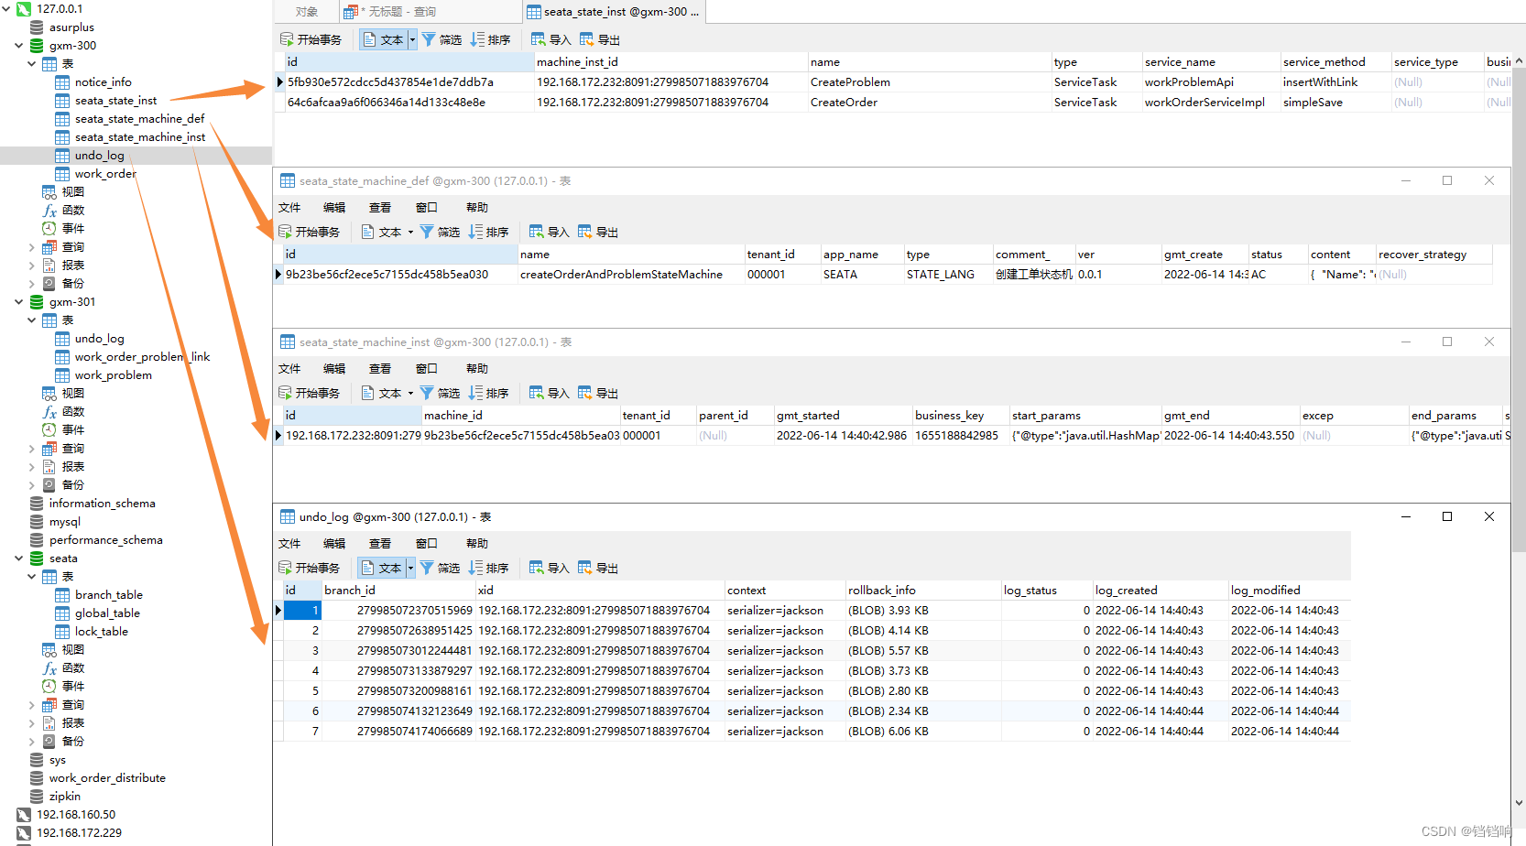Collapse the 127.0.0.1 connection node
The image size is (1526, 846).
6,9
